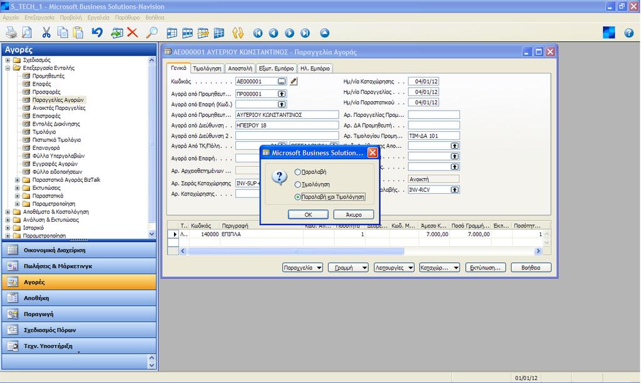This screenshot has height=383, width=641.
Task: Open the Αρχείο menu
Action: pyautogui.click(x=11, y=17)
